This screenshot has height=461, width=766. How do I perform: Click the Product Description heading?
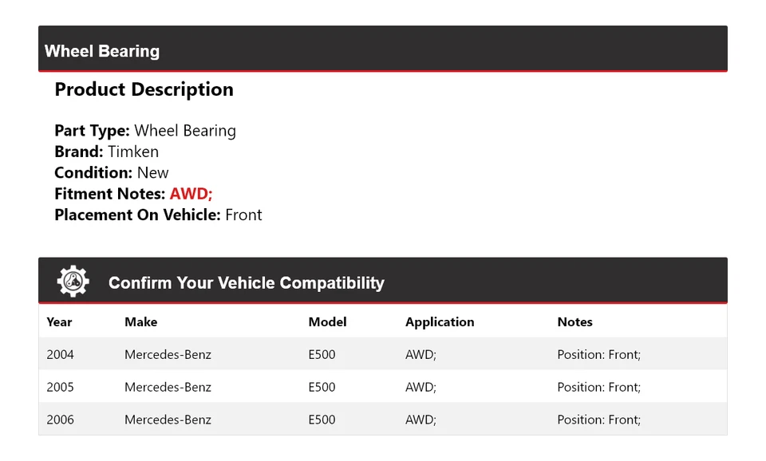144,89
